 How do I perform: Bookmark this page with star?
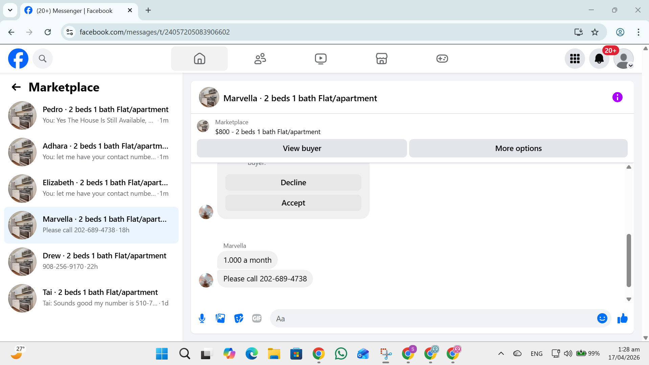[x=595, y=32]
